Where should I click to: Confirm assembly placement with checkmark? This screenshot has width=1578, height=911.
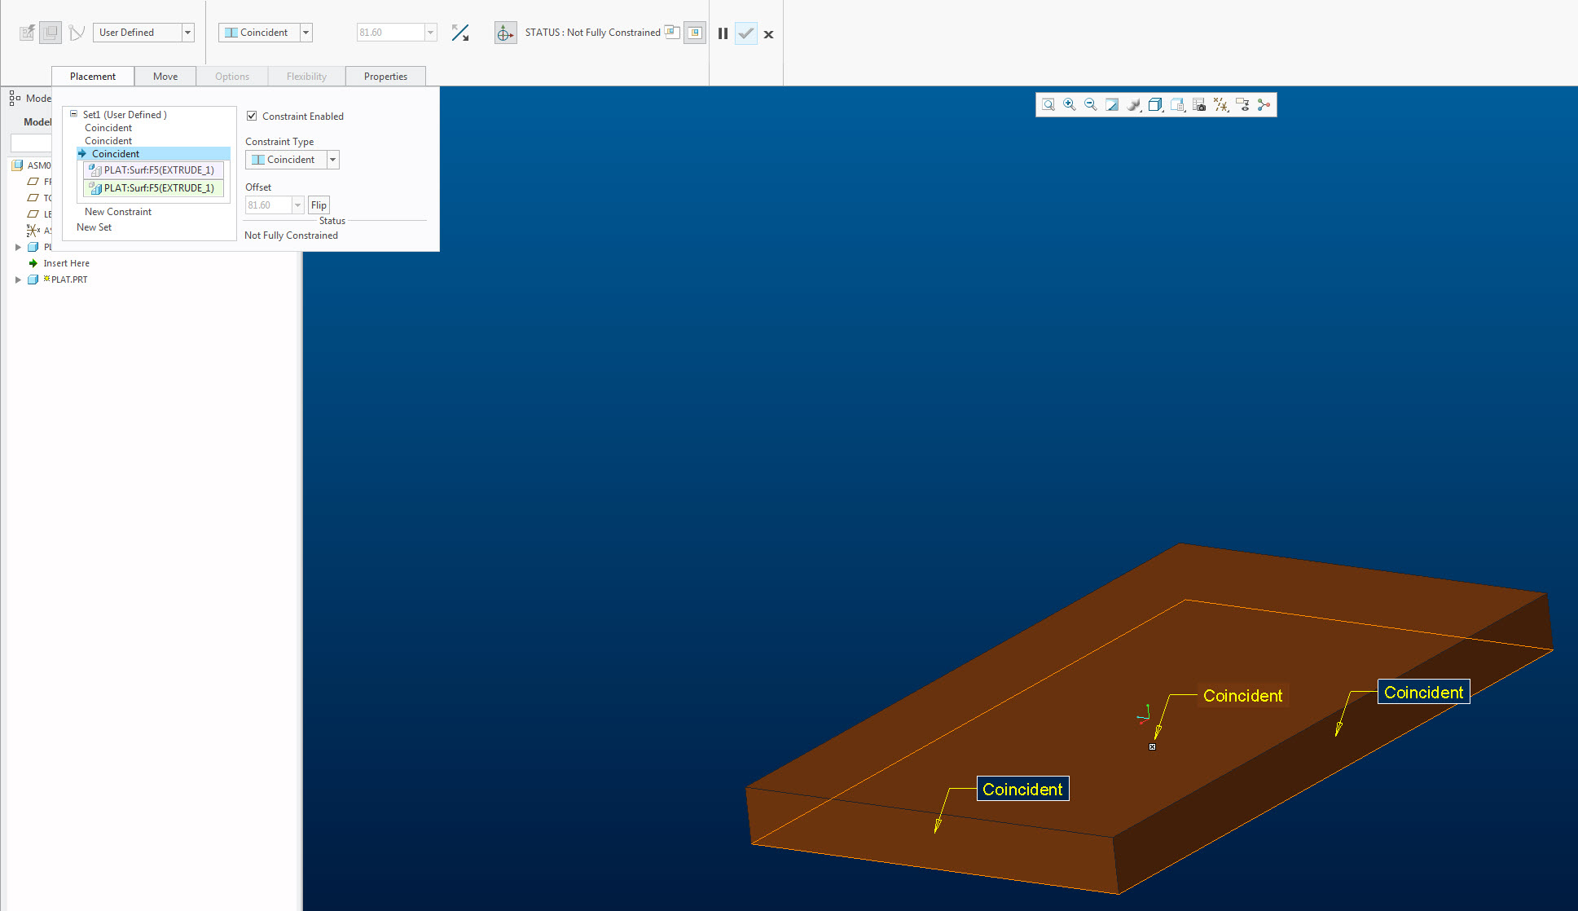(747, 33)
